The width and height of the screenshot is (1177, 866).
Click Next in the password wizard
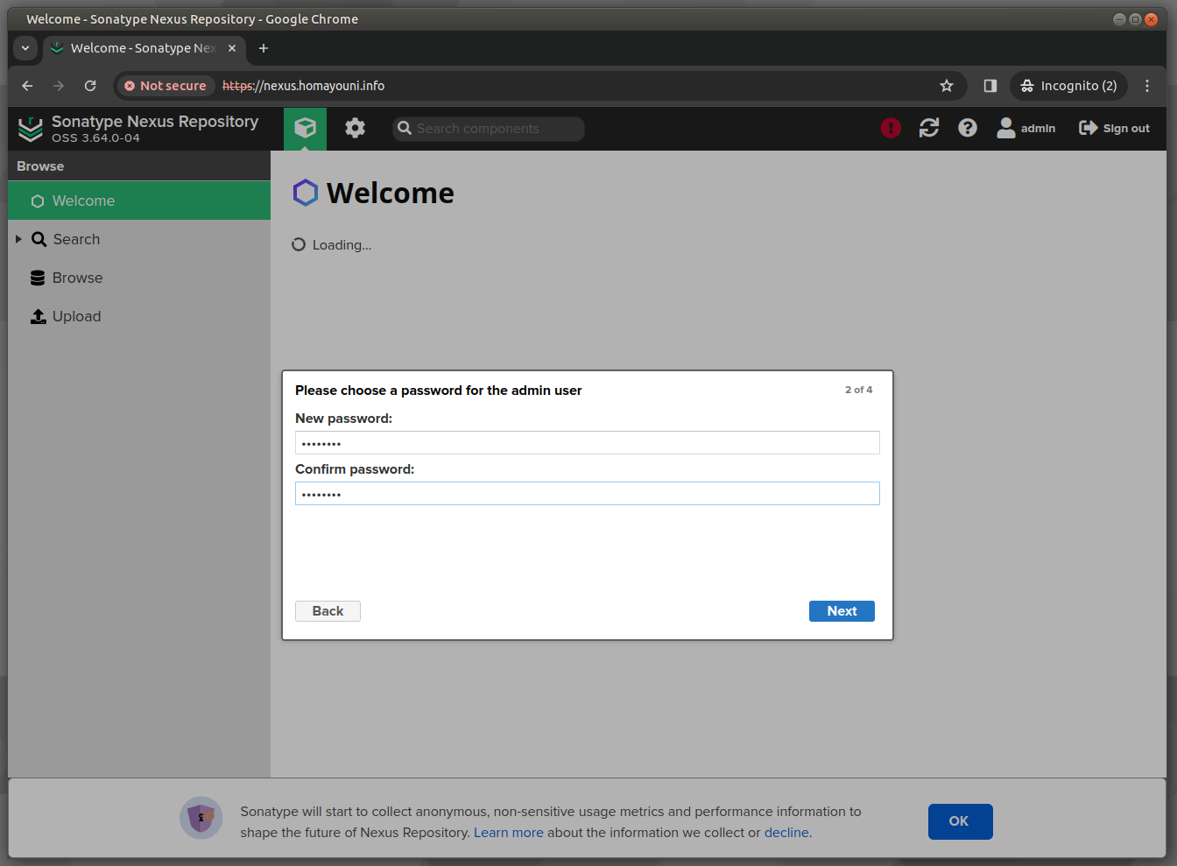(x=842, y=611)
